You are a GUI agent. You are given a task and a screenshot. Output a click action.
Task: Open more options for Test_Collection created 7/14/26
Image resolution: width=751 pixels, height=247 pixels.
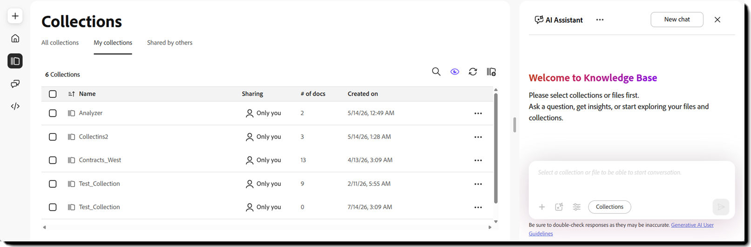[x=478, y=207]
